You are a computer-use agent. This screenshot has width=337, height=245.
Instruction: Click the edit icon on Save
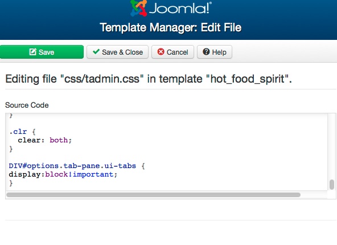point(32,52)
